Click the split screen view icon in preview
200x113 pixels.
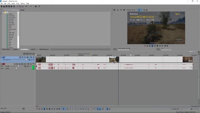pos(124,10)
